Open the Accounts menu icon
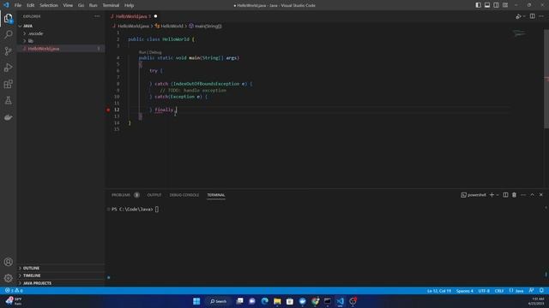This screenshot has height=308, width=549. click(x=8, y=262)
